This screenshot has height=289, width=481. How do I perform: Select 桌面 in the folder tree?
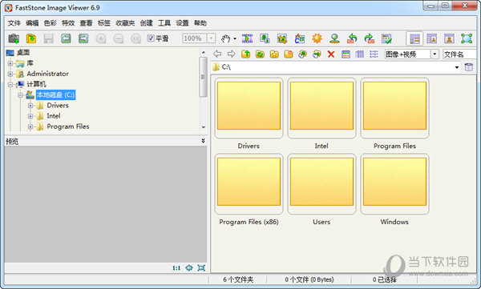pyautogui.click(x=23, y=52)
